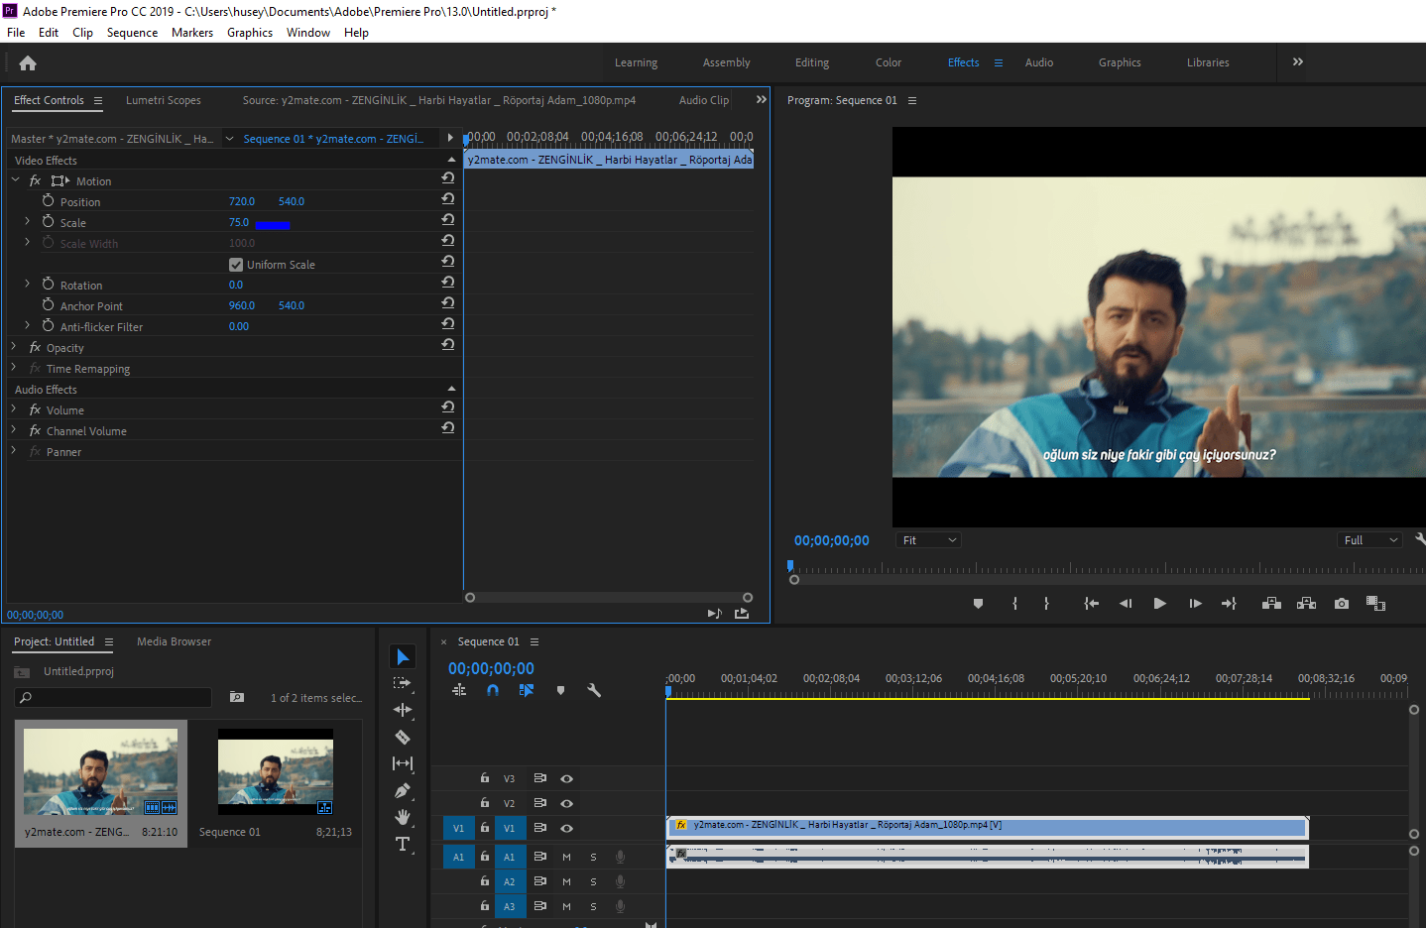The image size is (1426, 928).
Task: Toggle the Uniform Scale checkbox
Action: click(x=236, y=265)
